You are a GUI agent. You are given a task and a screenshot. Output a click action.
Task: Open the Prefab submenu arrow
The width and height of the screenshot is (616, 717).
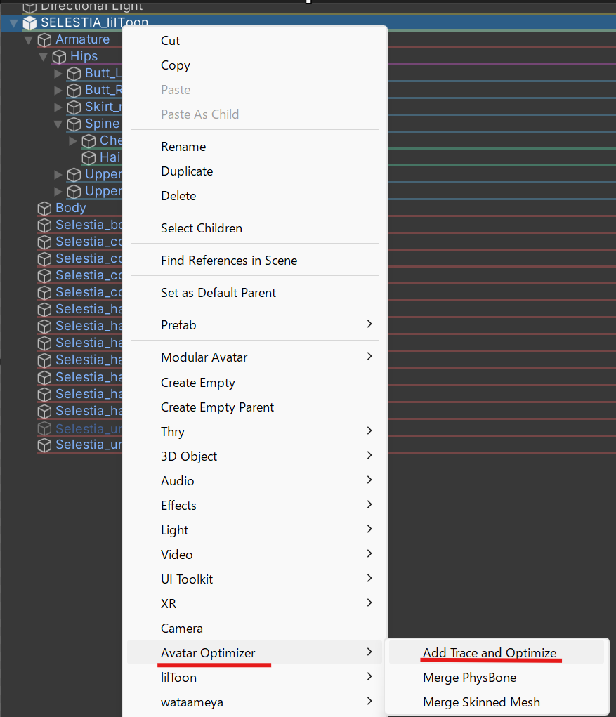click(x=369, y=324)
